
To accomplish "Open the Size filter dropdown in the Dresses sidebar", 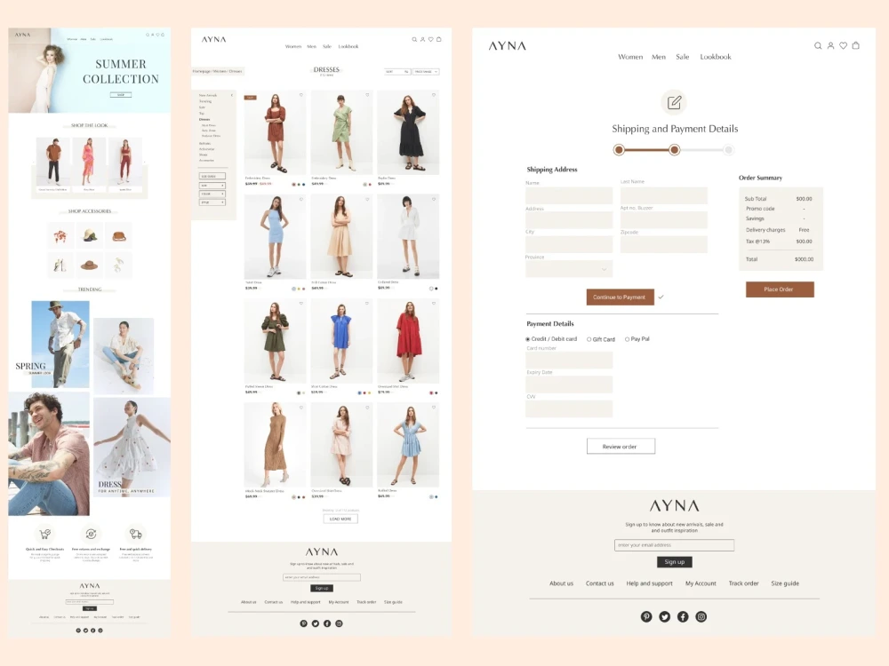I will pos(212,186).
